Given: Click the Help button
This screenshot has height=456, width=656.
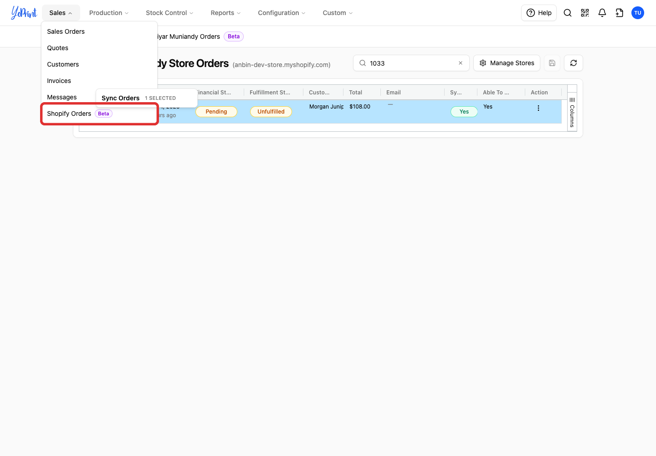Looking at the screenshot, I should coord(539,13).
